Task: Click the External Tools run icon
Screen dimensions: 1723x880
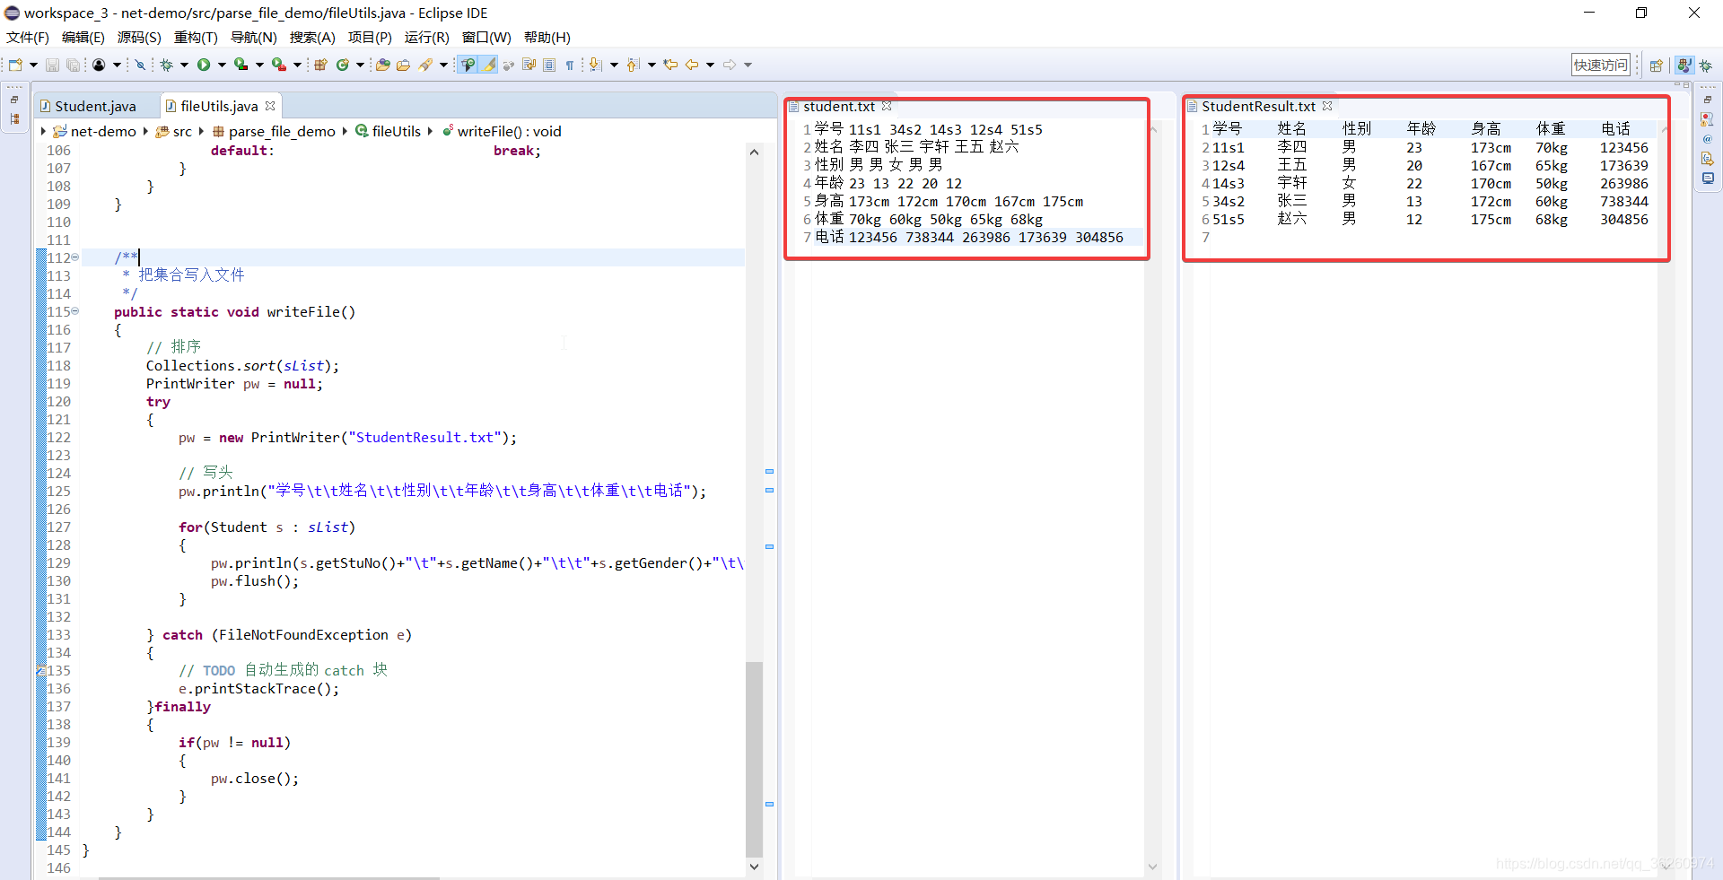Action: [279, 65]
